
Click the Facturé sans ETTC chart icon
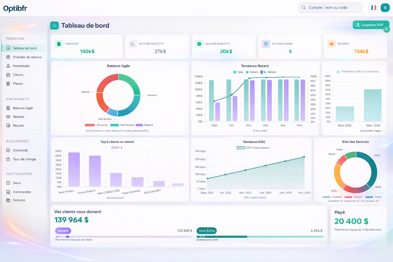coord(133,44)
